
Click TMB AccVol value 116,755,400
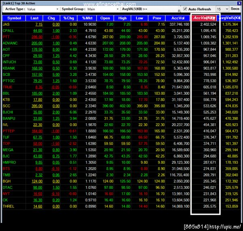coord(179,175)
